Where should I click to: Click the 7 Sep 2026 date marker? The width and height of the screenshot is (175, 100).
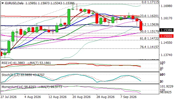128,97
